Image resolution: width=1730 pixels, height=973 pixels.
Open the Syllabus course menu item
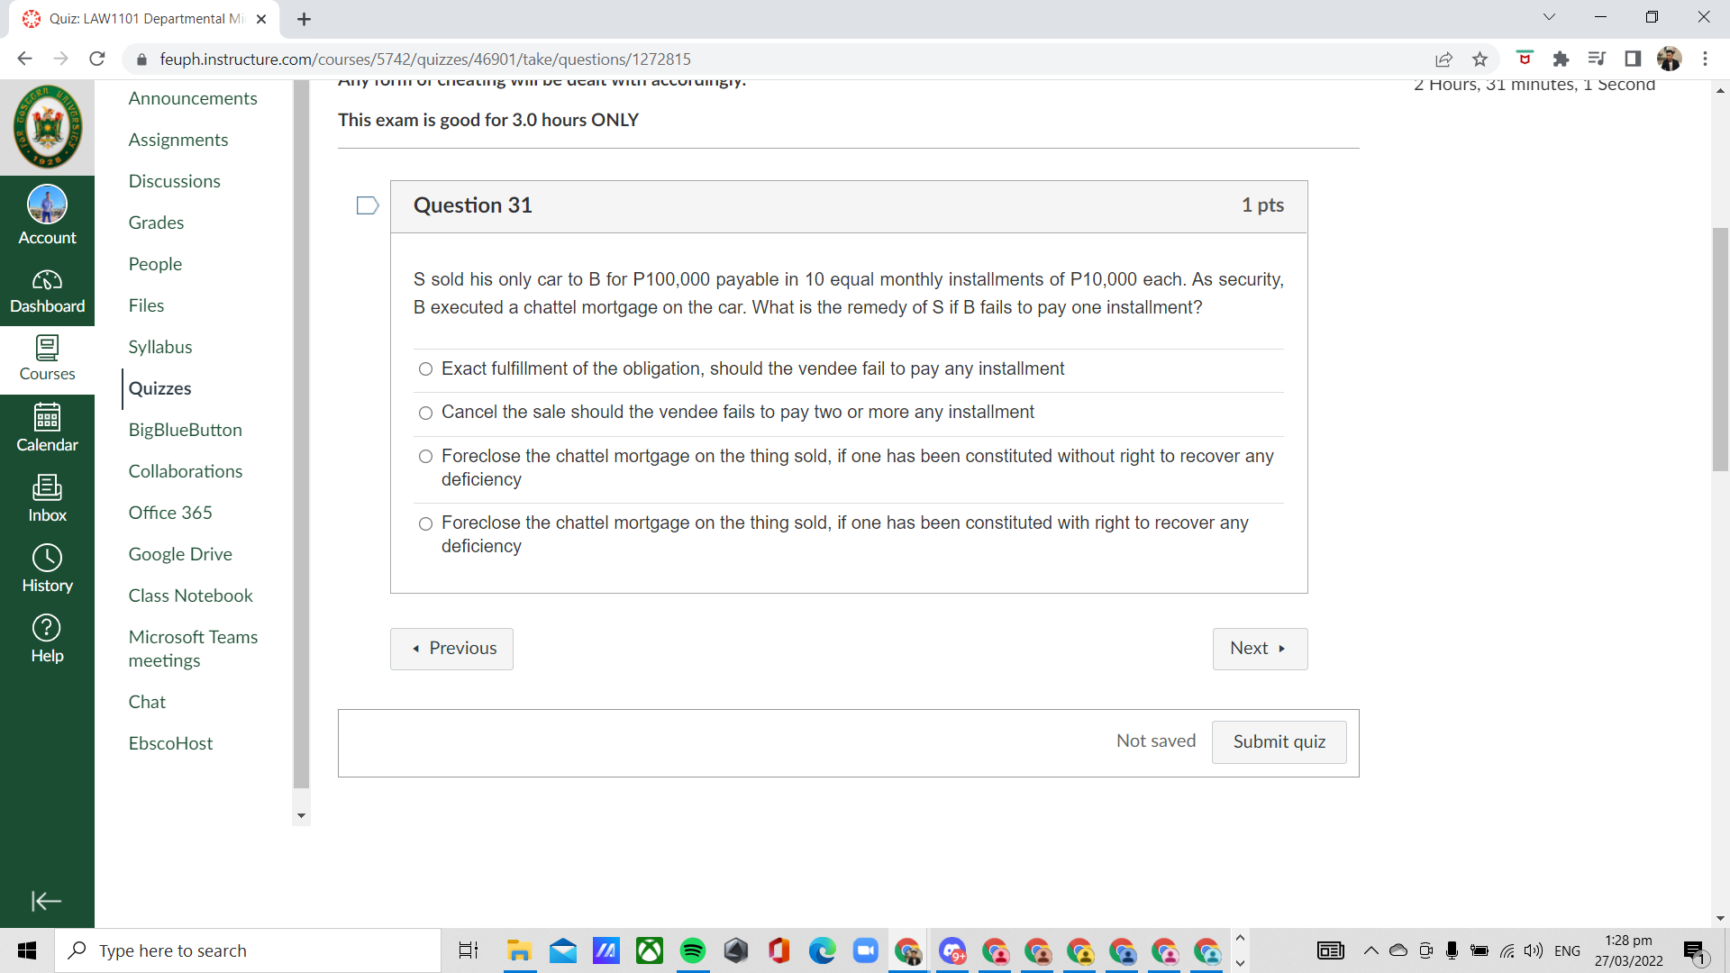(x=160, y=347)
